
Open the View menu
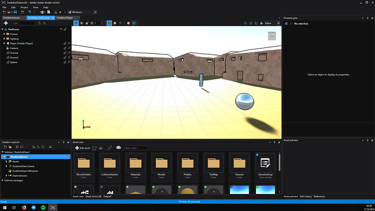35,8
